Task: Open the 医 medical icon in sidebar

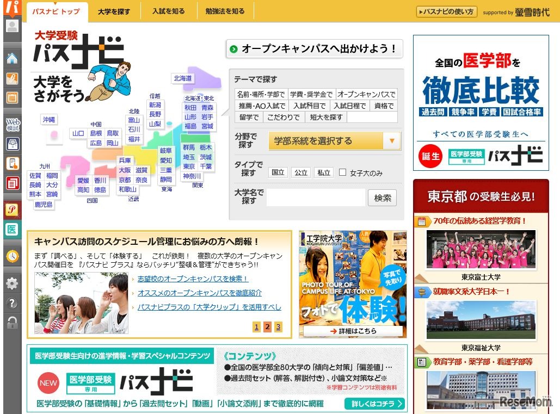Action: click(13, 229)
